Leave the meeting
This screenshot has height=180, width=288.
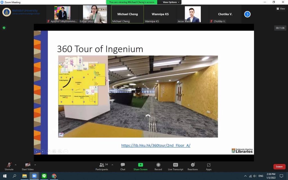point(279,166)
